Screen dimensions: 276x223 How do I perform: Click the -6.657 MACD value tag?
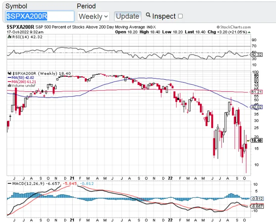257,207
